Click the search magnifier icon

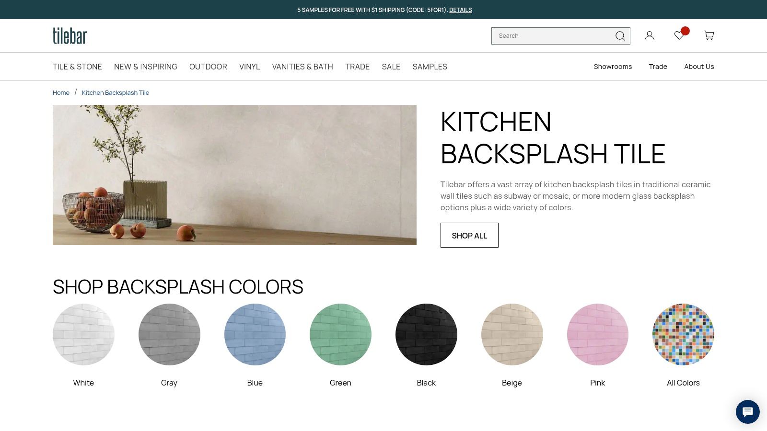pos(620,36)
